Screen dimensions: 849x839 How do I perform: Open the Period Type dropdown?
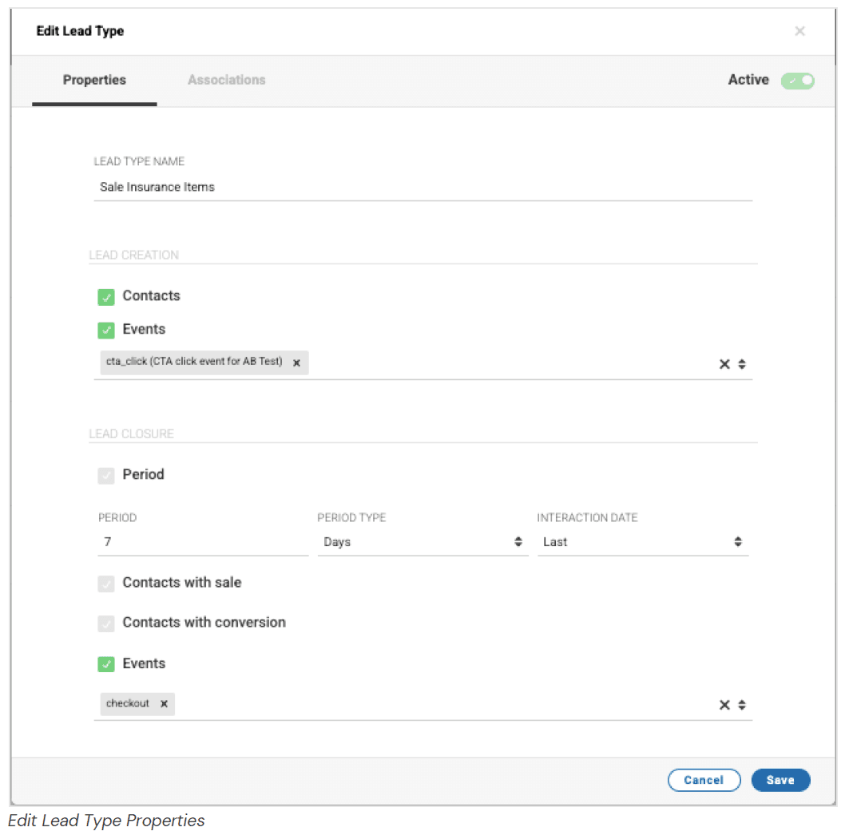click(423, 542)
